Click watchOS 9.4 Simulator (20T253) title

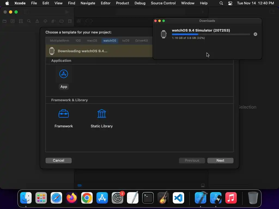[x=201, y=30]
